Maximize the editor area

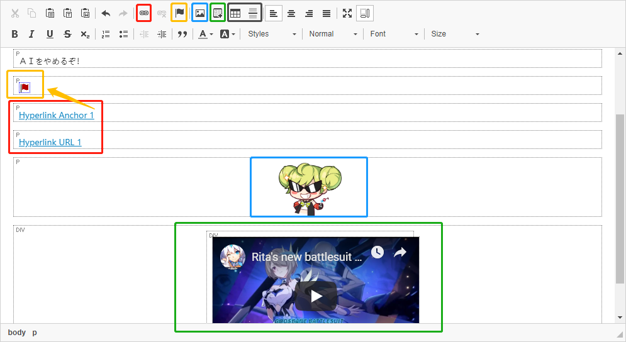pos(347,13)
